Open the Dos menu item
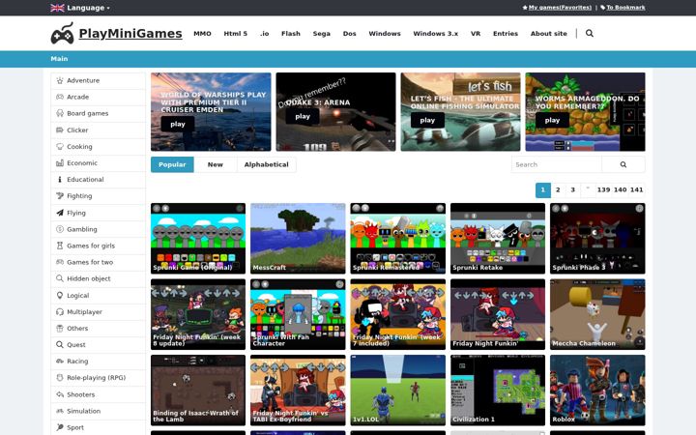 [349, 33]
